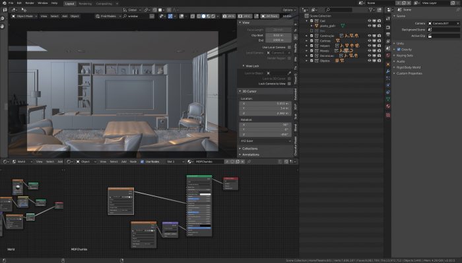The image size is (462, 263).
Task: Open the World shader type dropdown
Action: 22,162
